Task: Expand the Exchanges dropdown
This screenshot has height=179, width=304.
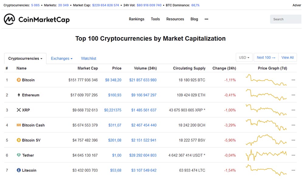Action: pyautogui.click(x=62, y=58)
